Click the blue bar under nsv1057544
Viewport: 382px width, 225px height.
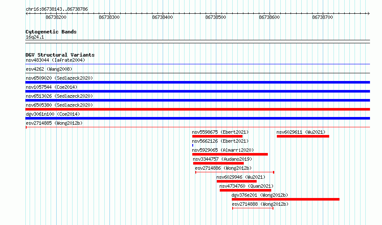coord(197,91)
